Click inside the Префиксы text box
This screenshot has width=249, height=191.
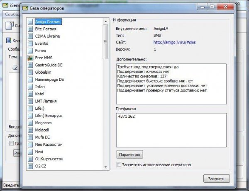click(171, 130)
